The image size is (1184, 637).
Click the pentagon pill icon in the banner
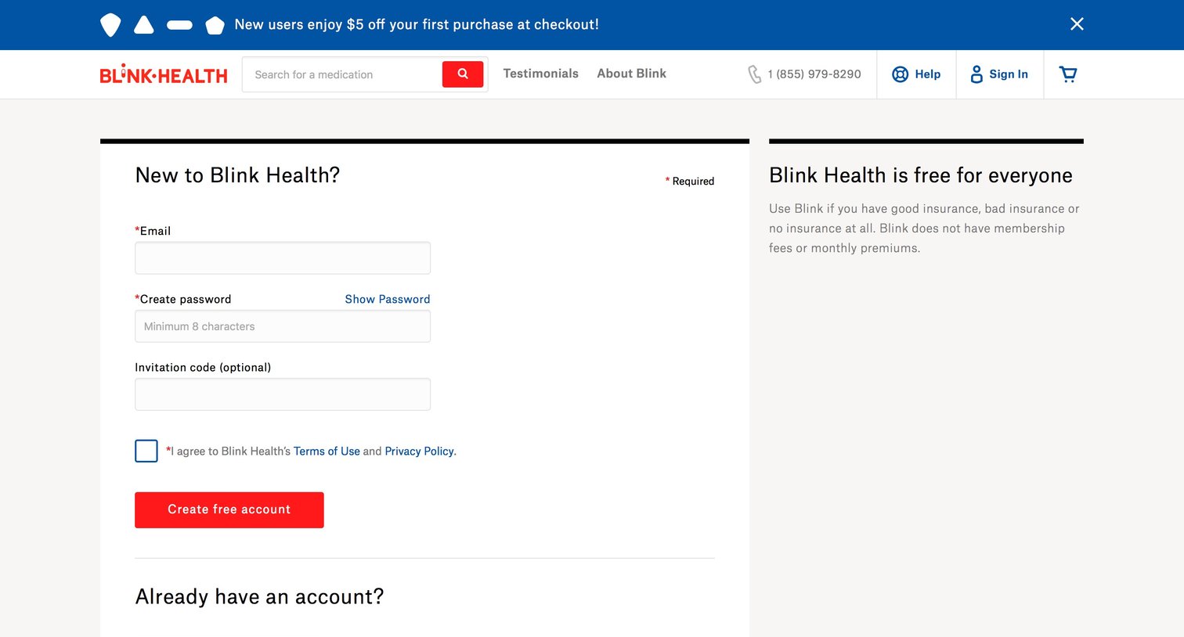215,25
